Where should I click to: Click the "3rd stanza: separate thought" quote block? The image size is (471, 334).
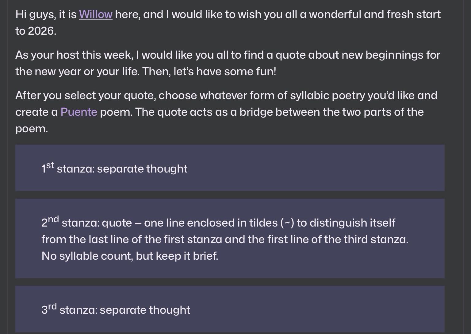click(x=230, y=309)
